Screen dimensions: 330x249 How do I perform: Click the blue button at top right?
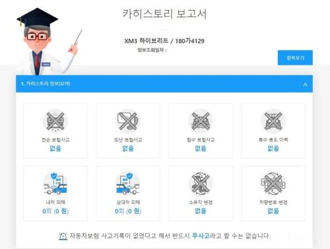click(x=295, y=57)
